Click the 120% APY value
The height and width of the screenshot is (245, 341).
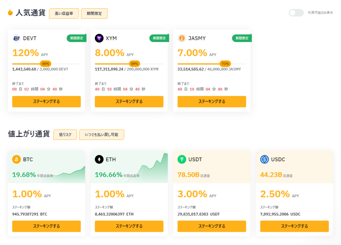(x=25, y=53)
